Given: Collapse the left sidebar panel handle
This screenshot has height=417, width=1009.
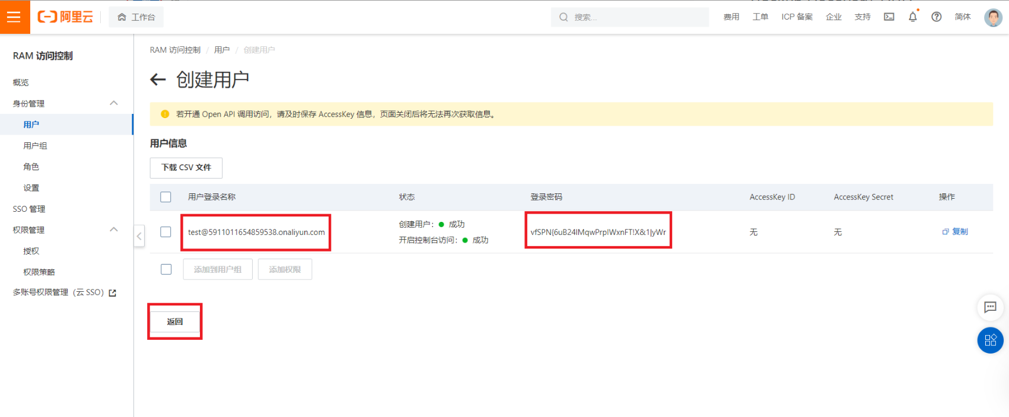Looking at the screenshot, I should [139, 236].
